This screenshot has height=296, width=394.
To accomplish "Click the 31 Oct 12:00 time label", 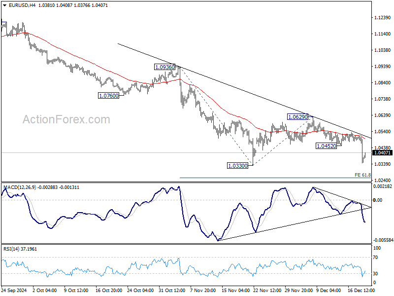I will (172, 290).
